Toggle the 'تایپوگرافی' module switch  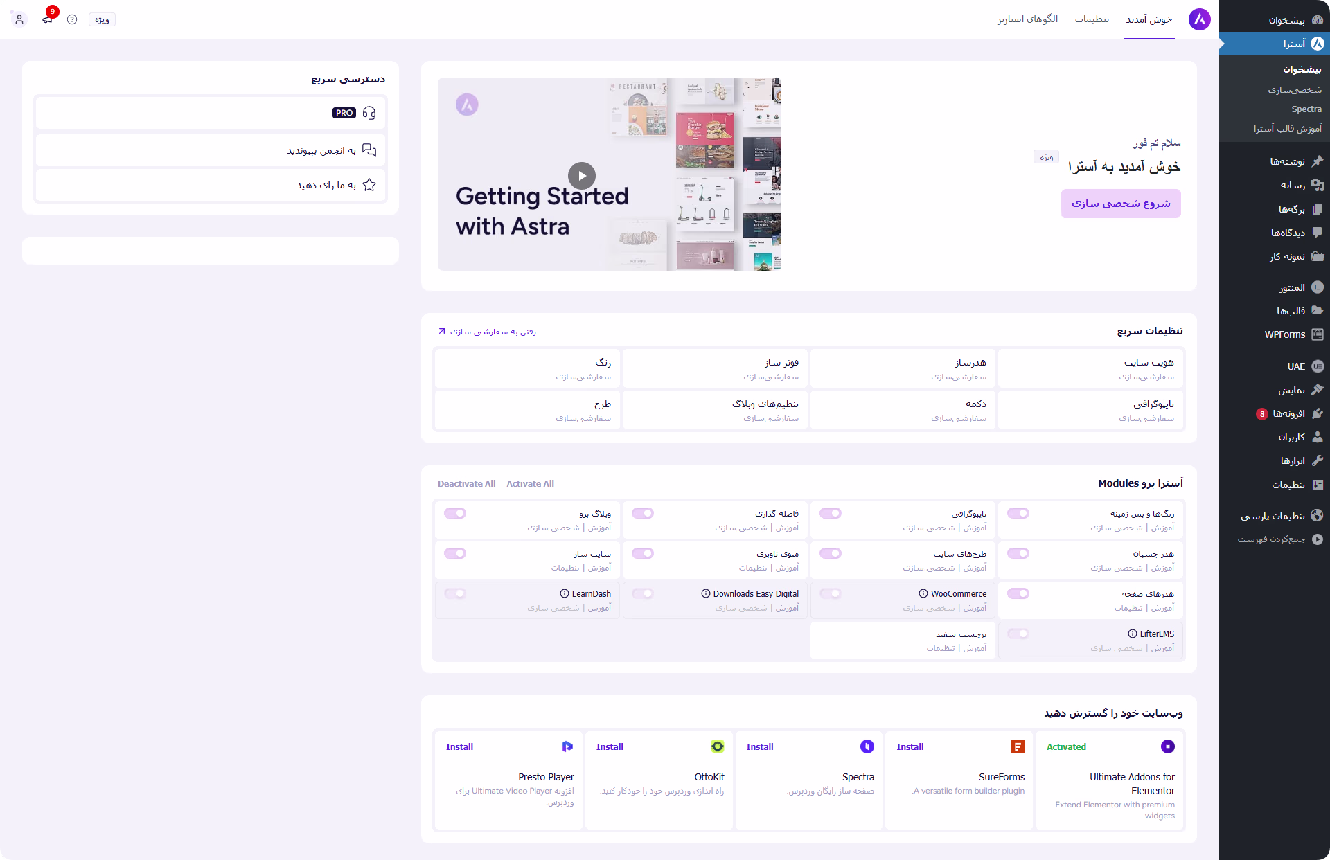click(x=831, y=513)
